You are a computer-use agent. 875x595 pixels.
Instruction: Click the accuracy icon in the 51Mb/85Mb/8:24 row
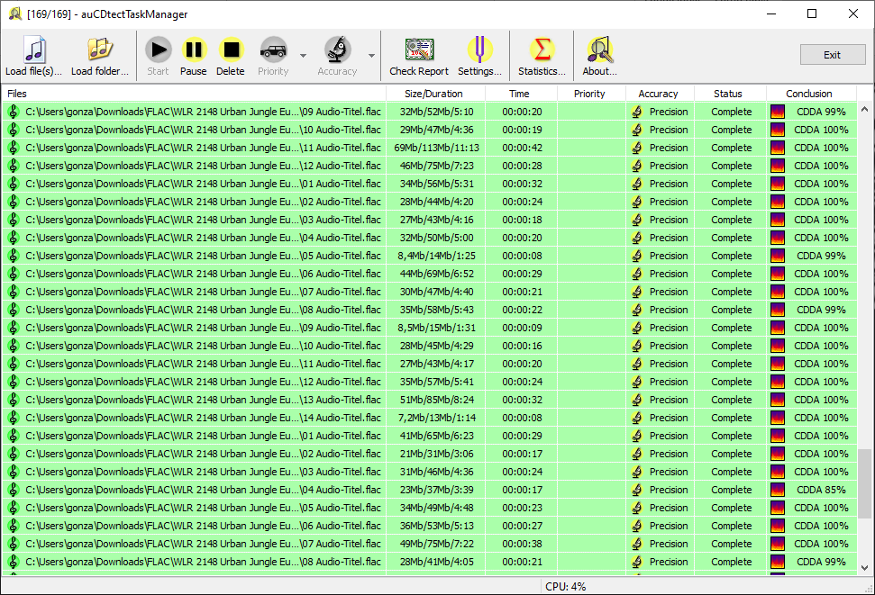pyautogui.click(x=637, y=400)
